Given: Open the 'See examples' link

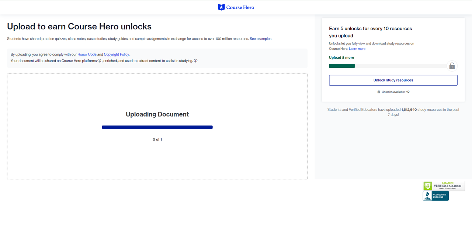Looking at the screenshot, I should [260, 39].
